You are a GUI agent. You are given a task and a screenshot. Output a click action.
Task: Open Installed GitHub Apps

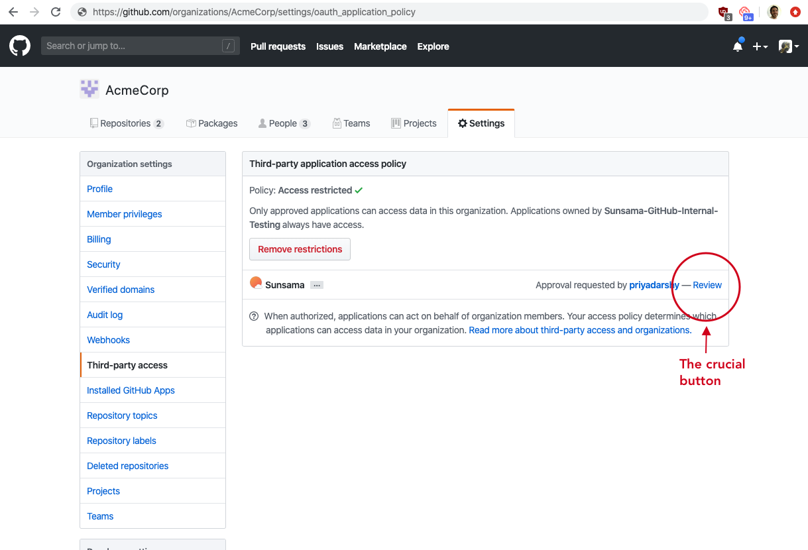[152, 390]
